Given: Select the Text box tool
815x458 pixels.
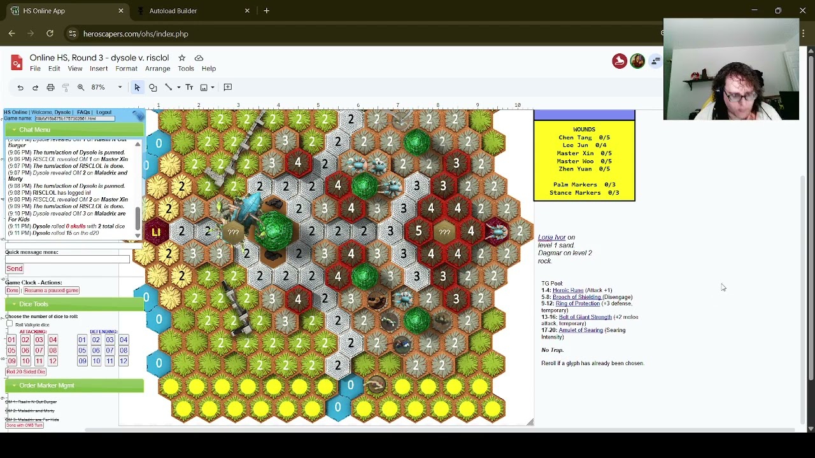Looking at the screenshot, I should click(x=189, y=87).
